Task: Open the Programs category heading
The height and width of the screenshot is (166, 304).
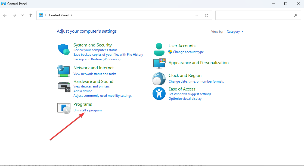Action: coord(83,104)
